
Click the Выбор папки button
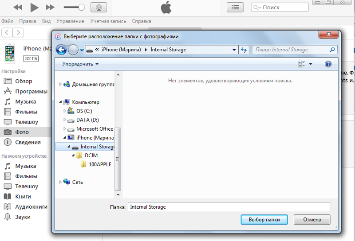pyautogui.click(x=264, y=220)
